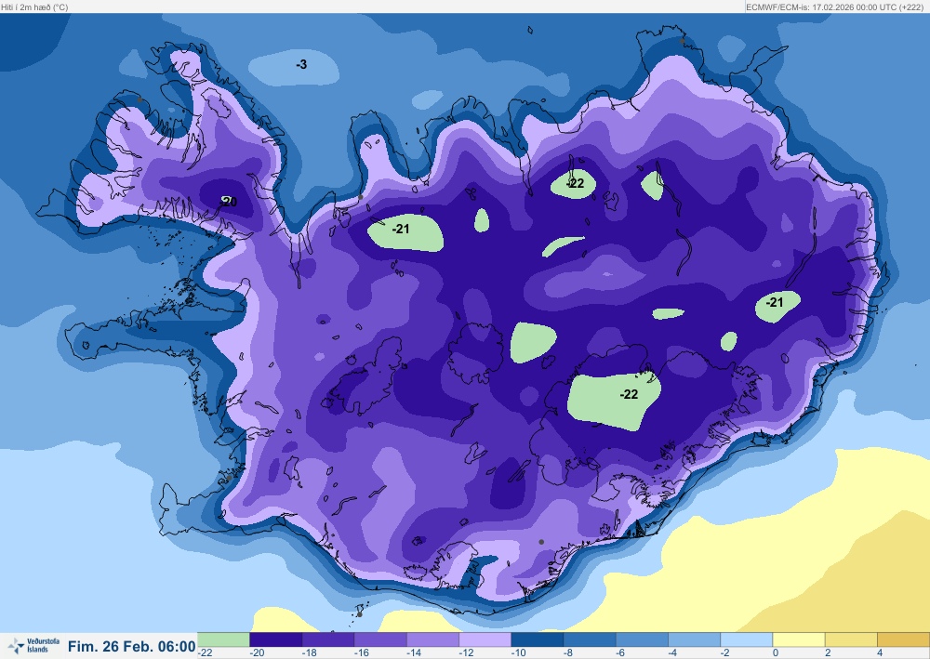Image resolution: width=930 pixels, height=659 pixels.
Task: Click the legend scale value '0'
Action: click(x=776, y=653)
